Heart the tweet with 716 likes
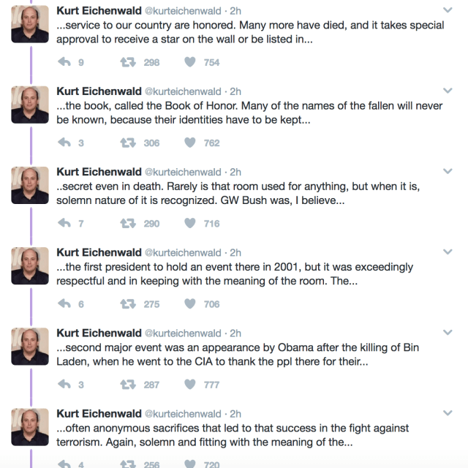This screenshot has height=468, width=468. coord(190,223)
